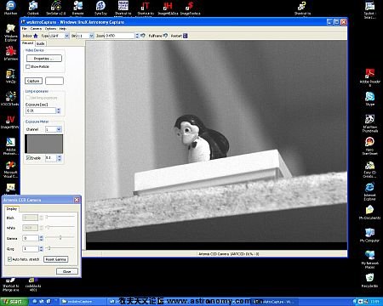The height and width of the screenshot is (306, 383).
Task: Expand the Bin 1:1 dropdown
Action: (91, 36)
